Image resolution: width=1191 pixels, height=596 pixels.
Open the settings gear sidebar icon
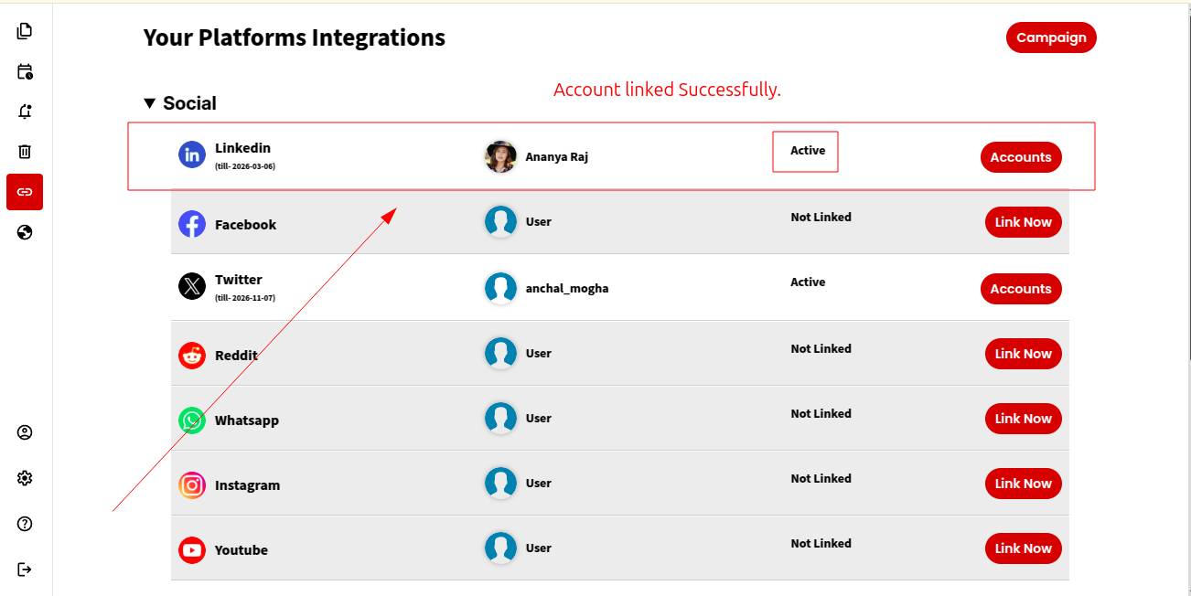click(25, 478)
